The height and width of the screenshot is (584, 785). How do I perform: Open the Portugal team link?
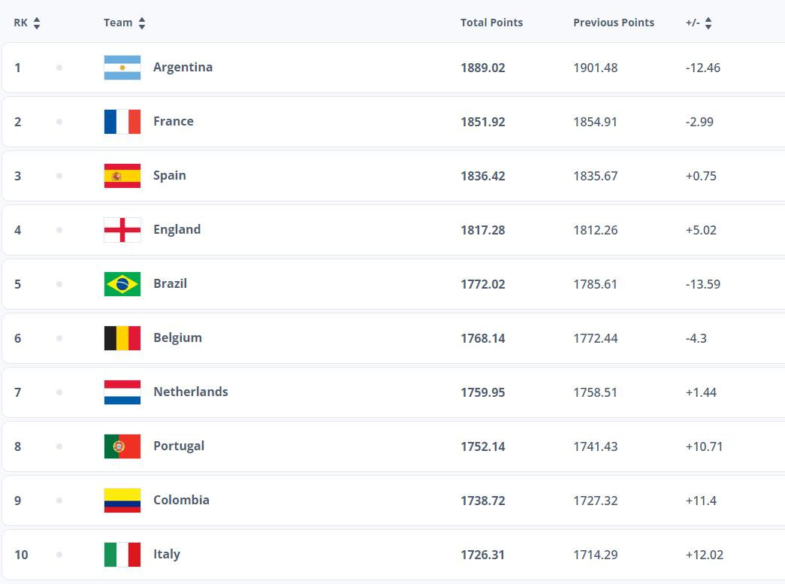179,446
